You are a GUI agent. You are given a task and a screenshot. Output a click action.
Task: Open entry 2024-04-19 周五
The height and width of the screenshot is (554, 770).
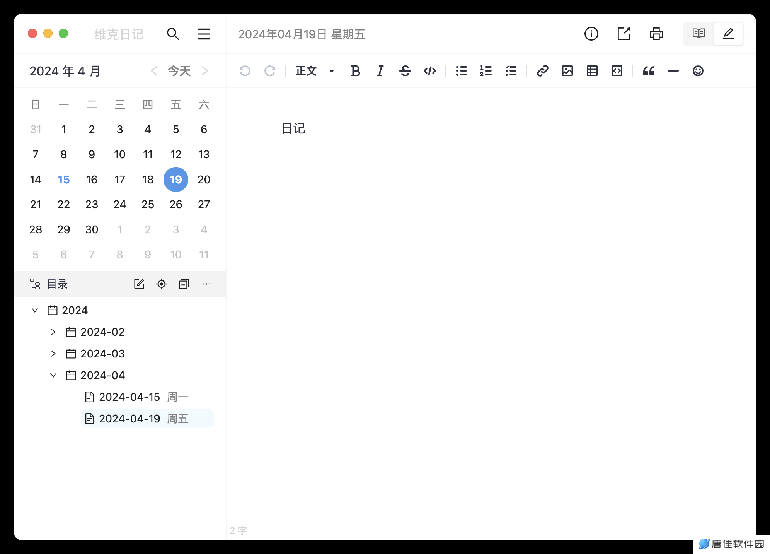pos(148,419)
